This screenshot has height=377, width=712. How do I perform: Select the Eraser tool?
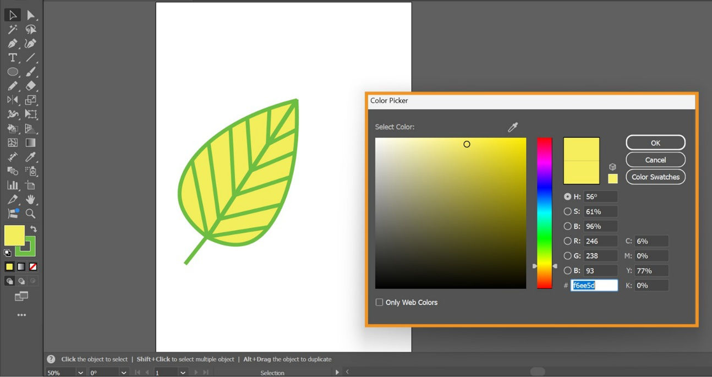tap(30, 86)
